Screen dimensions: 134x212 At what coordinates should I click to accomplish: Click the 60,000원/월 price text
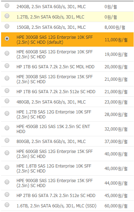tap(116, 206)
